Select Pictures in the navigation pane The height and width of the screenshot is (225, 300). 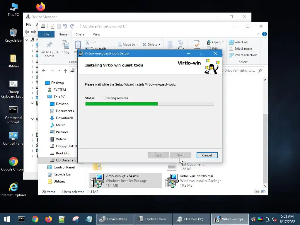tap(59, 132)
